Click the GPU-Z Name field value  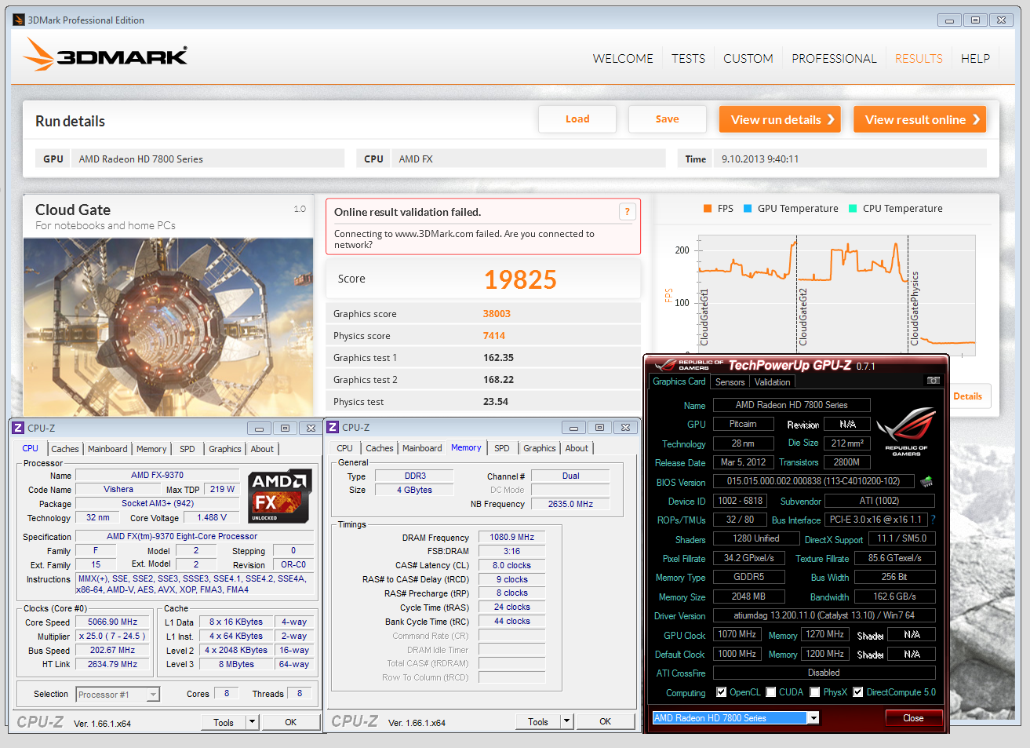[792, 405]
